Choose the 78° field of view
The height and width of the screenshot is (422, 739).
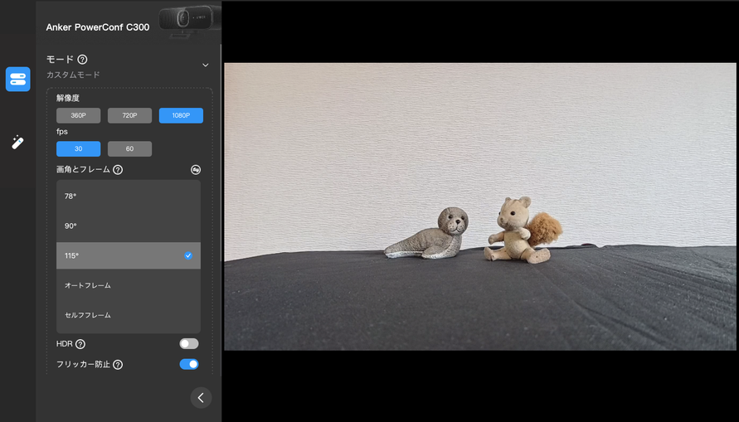coord(129,196)
